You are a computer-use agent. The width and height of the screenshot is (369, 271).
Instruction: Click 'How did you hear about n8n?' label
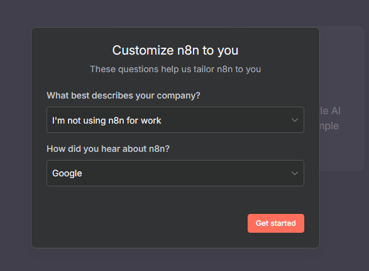(x=108, y=149)
